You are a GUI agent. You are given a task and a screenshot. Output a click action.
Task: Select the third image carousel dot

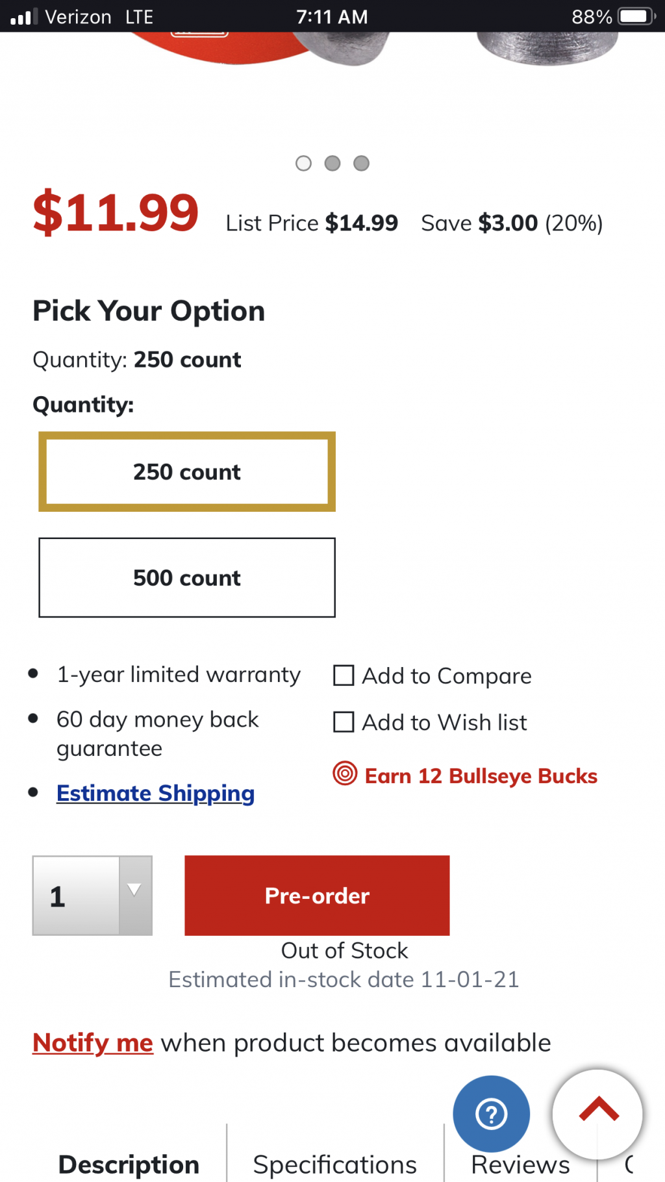tap(362, 163)
